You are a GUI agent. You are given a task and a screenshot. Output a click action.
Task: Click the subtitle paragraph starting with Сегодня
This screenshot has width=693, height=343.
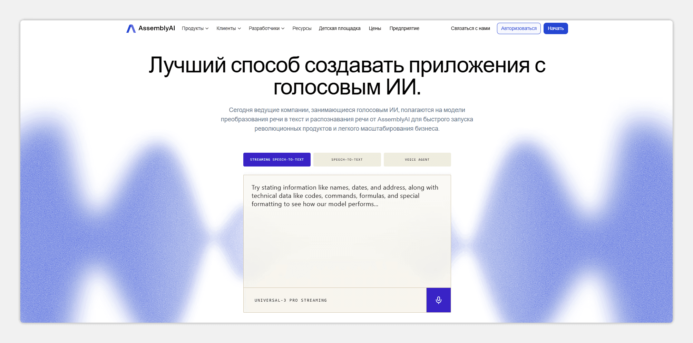pos(347,119)
